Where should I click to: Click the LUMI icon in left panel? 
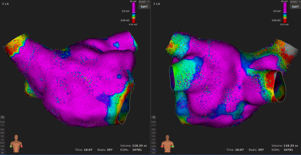click(x=144, y=7)
